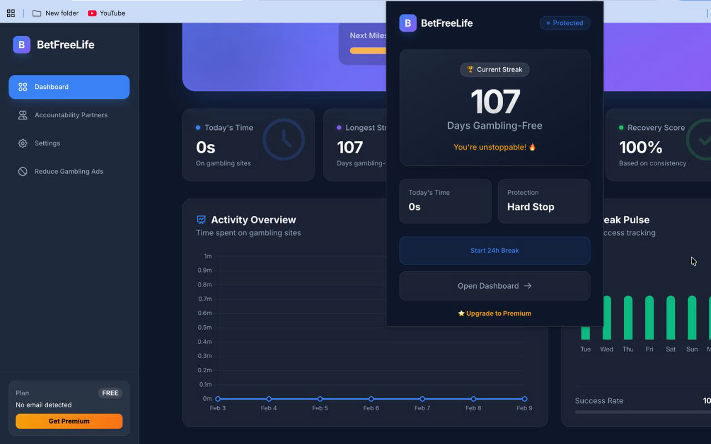Screen dimensions: 711x444
Task: Select the Feb 9 data point on chart
Action: pos(524,399)
